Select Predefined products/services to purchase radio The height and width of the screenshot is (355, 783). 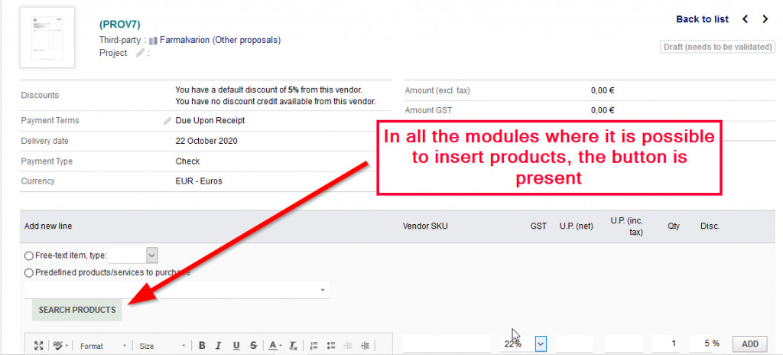[29, 273]
